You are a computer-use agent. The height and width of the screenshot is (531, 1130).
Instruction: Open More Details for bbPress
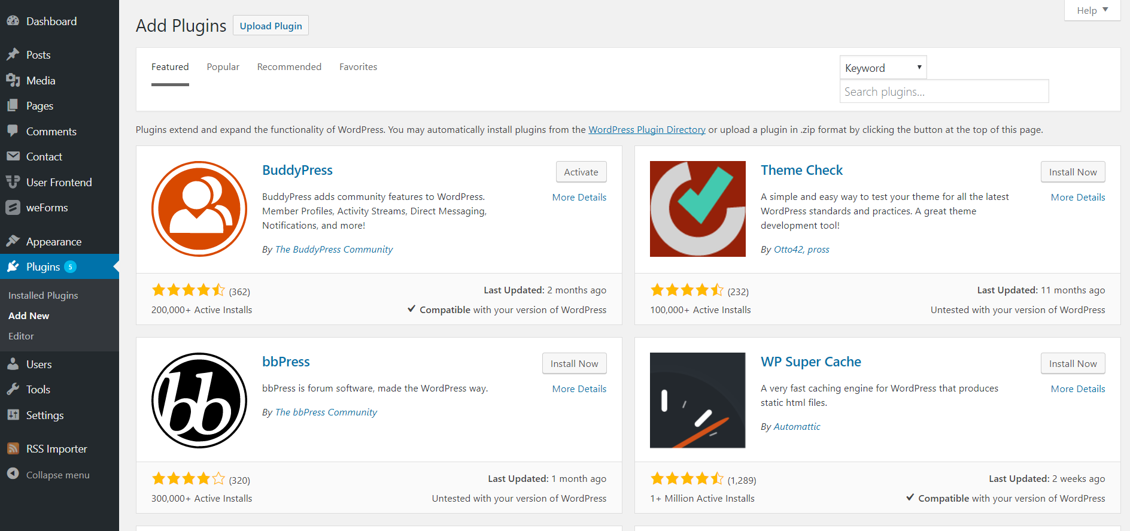point(579,389)
